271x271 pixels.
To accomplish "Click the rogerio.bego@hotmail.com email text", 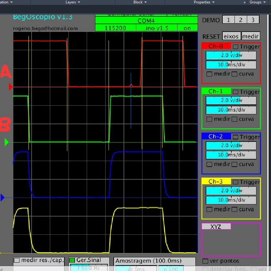I will click(45, 28).
